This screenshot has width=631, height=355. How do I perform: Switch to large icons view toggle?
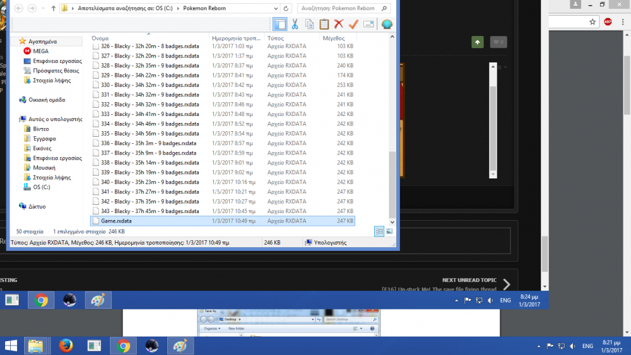point(389,231)
